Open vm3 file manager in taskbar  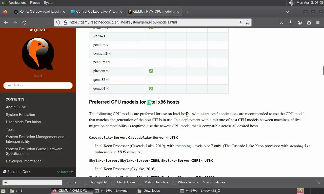coord(16,191)
